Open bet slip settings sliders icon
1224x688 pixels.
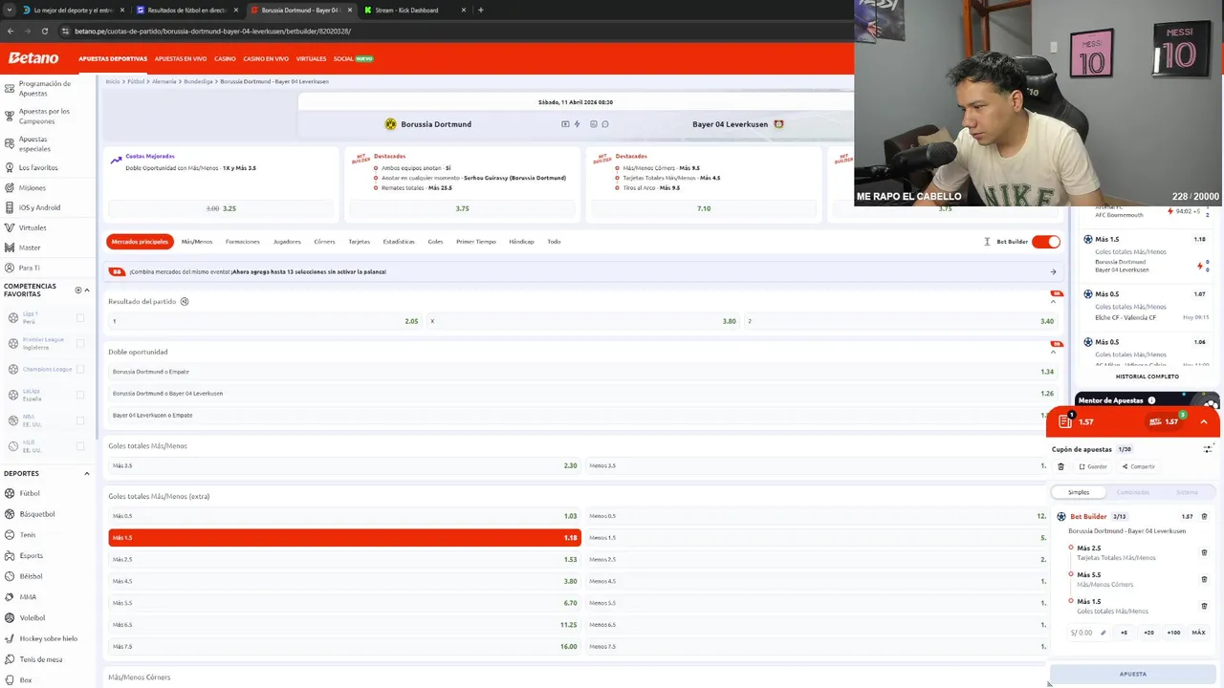tap(1208, 449)
